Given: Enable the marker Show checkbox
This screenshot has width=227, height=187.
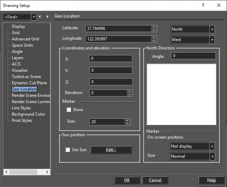Looking at the screenshot, I should point(68,110).
